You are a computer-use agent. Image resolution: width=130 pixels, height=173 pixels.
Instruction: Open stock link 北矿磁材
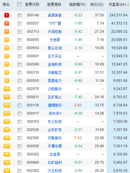click(55, 162)
